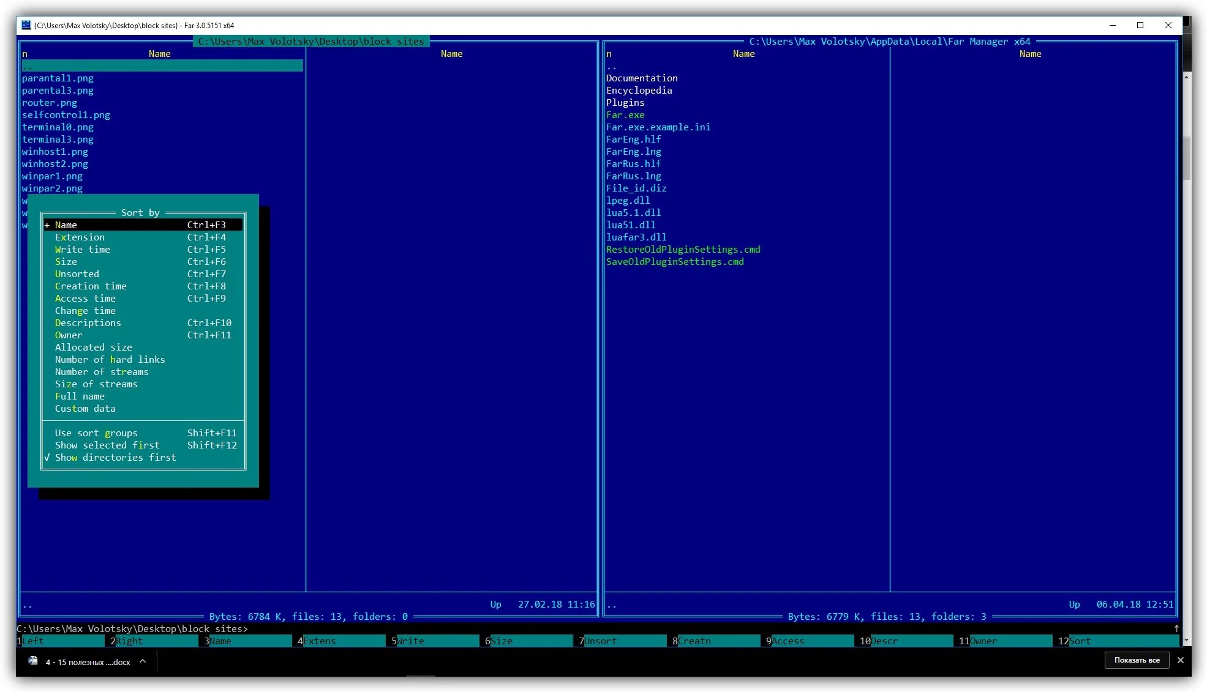Viewport: 1207px width, 692px height.
Task: Select router.png in the left panel
Action: [x=50, y=103]
